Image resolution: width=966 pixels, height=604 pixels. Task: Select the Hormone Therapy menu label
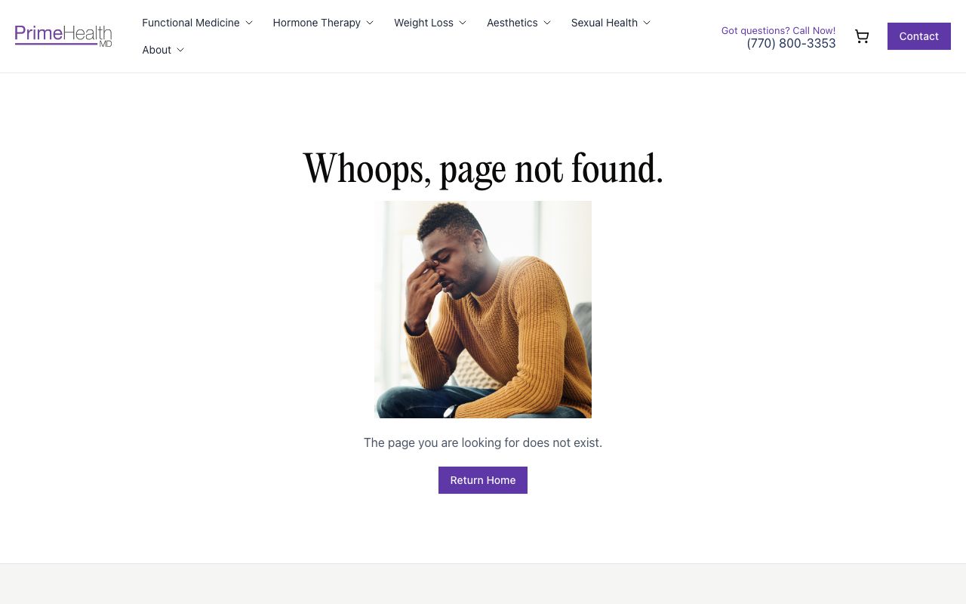317,23
